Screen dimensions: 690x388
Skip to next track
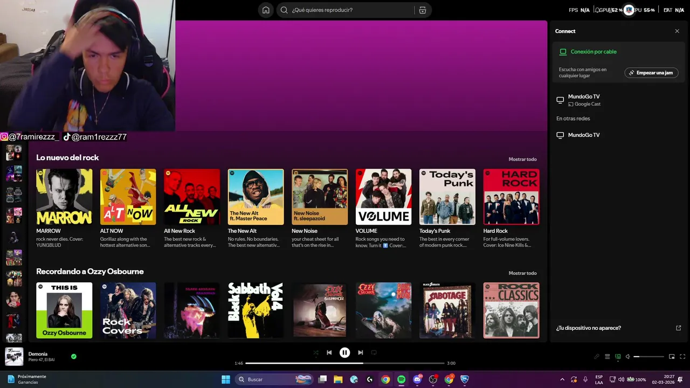pos(360,352)
